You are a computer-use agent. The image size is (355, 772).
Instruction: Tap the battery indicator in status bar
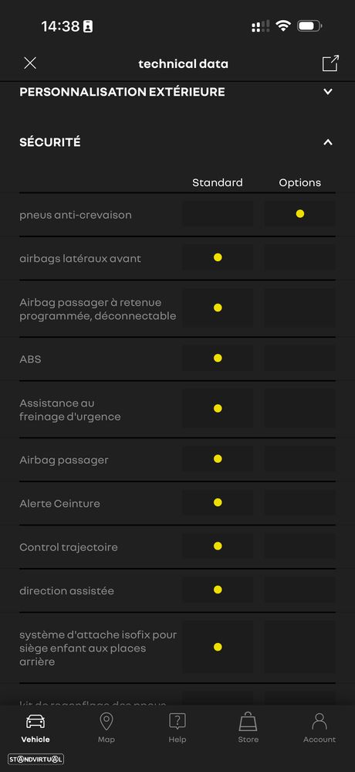pyautogui.click(x=309, y=26)
